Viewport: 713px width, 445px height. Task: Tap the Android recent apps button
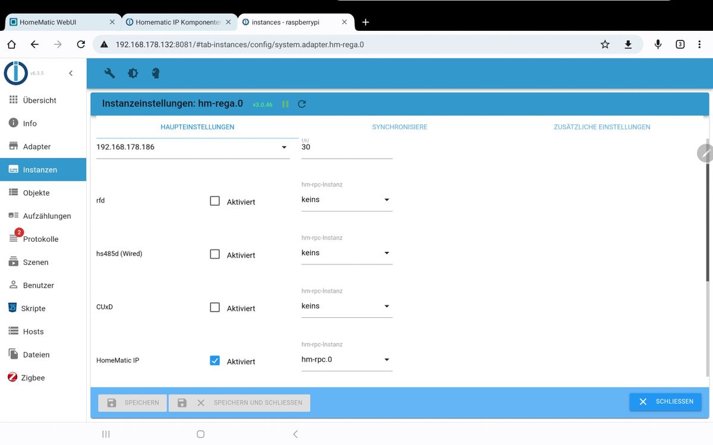[106, 434]
